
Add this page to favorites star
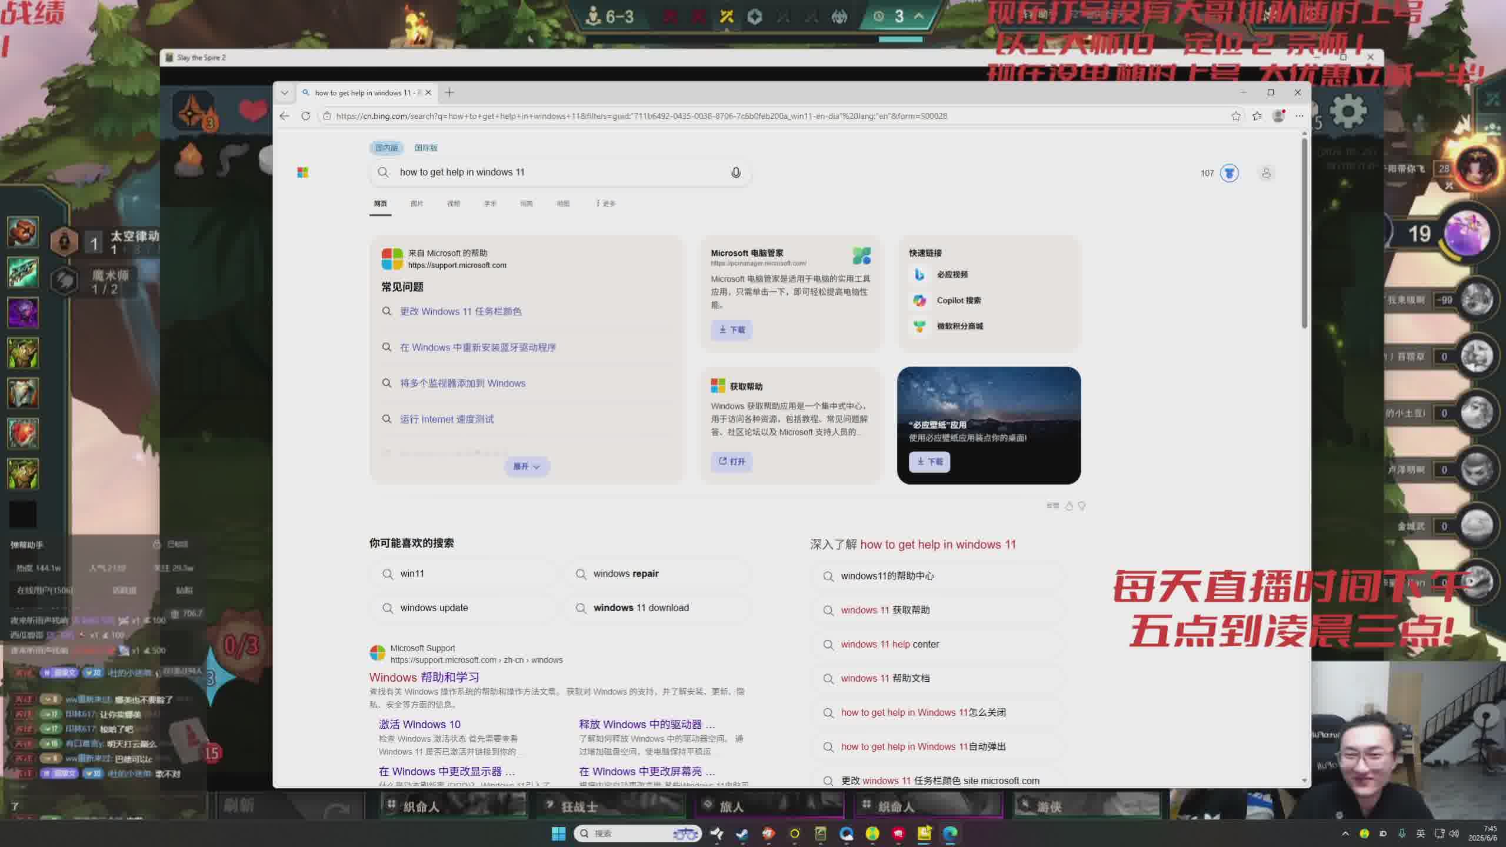(1236, 116)
